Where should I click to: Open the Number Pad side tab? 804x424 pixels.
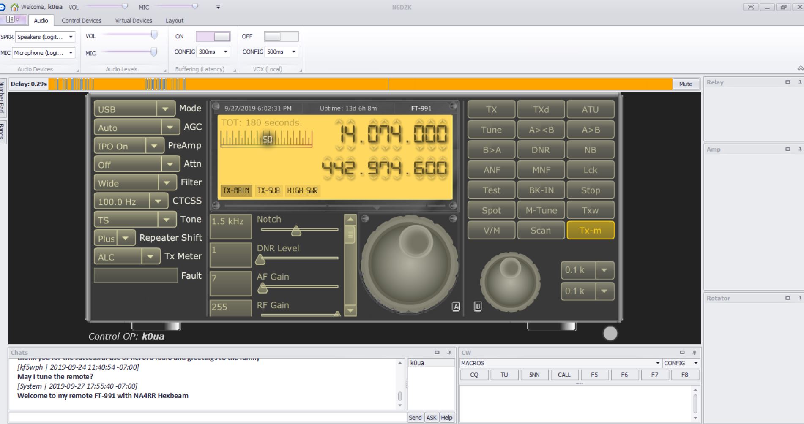(x=2, y=97)
